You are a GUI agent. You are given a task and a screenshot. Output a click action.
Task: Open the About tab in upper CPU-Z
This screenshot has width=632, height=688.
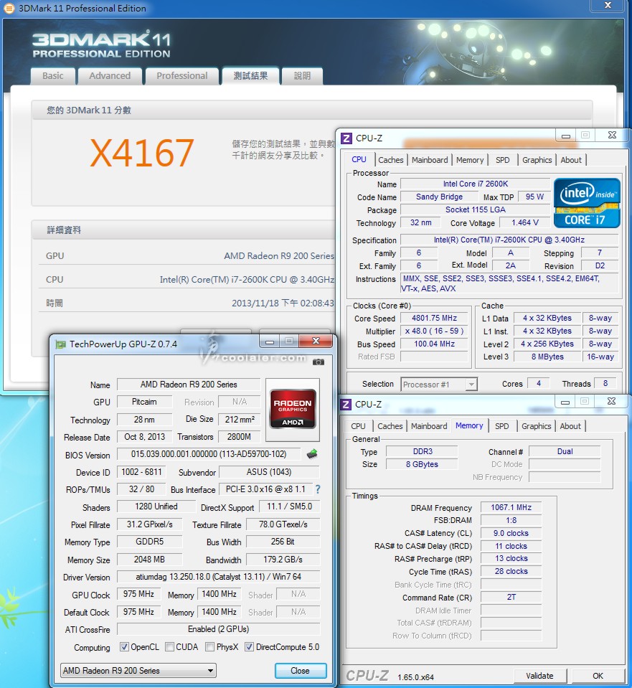click(x=570, y=160)
